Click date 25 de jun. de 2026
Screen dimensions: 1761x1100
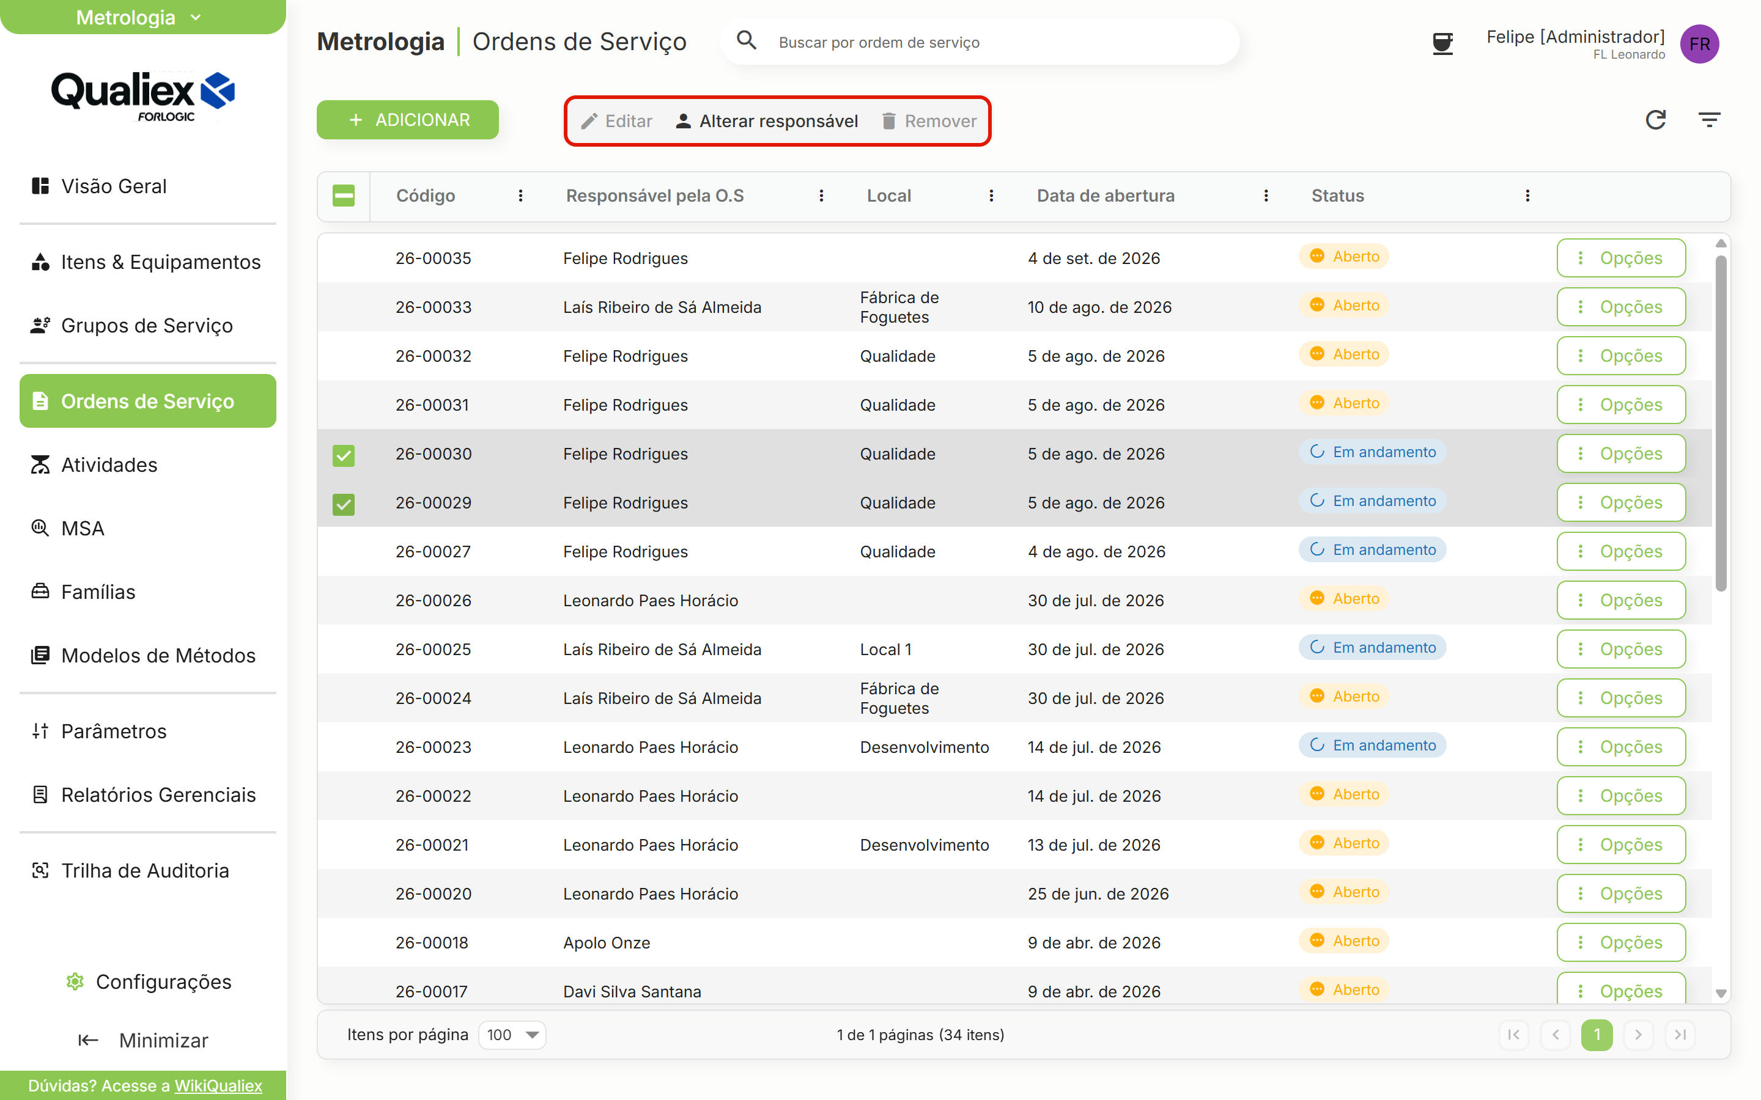1098,893
